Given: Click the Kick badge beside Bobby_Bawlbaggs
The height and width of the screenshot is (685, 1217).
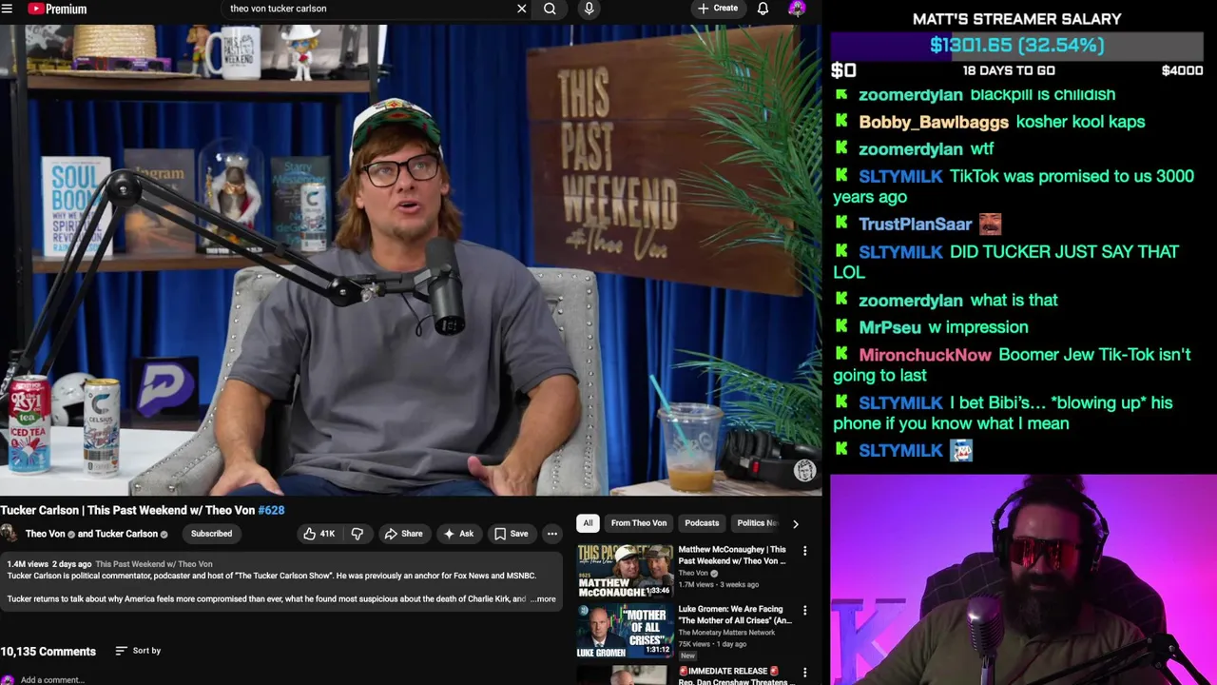Looking at the screenshot, I should tap(841, 121).
